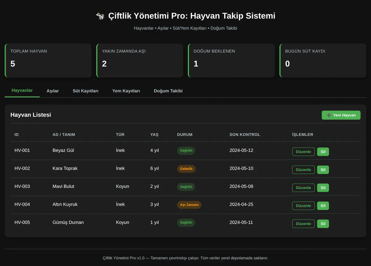Viewport: 371px width, 266px height.
Task: Click the Durum column header
Action: tap(185, 135)
